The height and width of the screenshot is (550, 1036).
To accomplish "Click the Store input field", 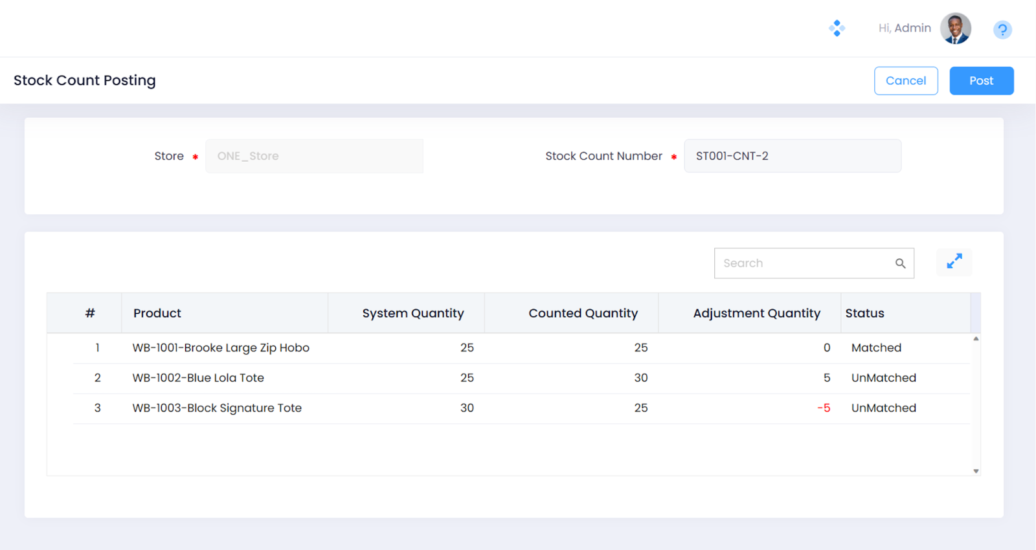I will [x=314, y=156].
